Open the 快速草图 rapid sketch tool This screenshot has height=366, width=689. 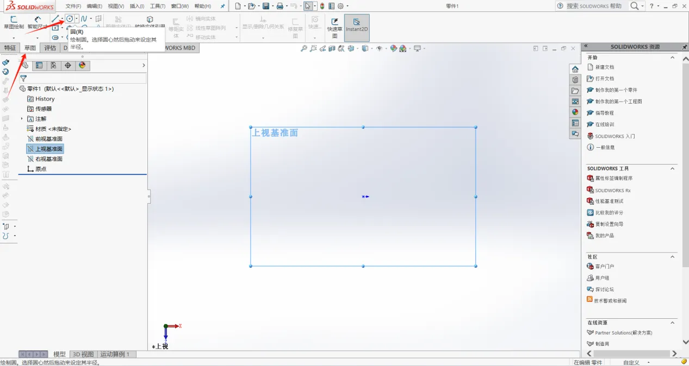click(334, 28)
